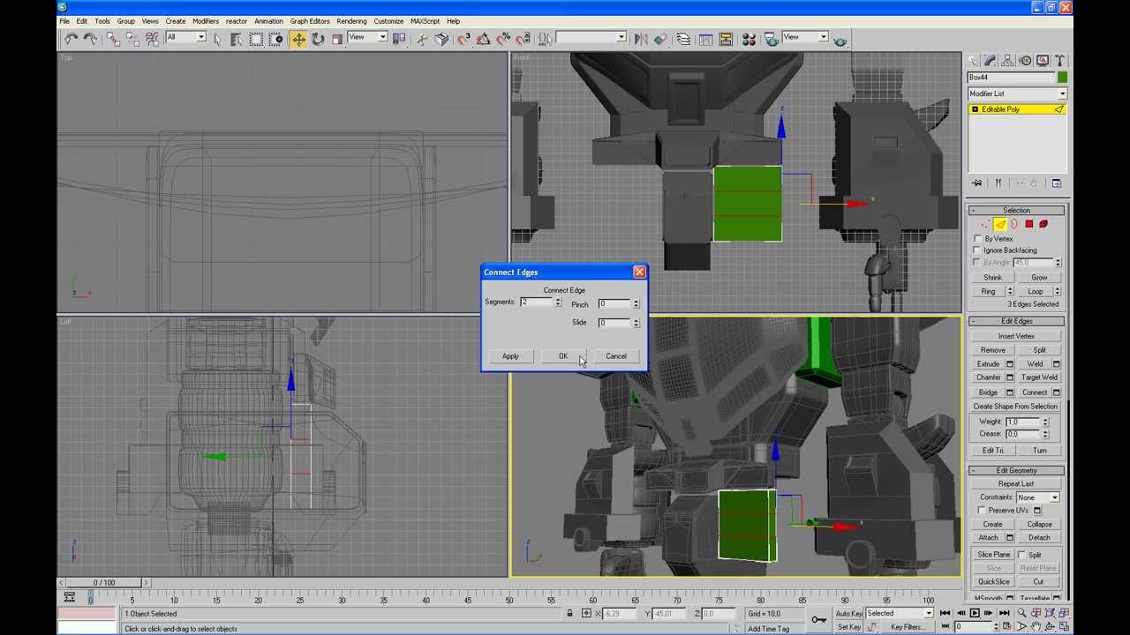The width and height of the screenshot is (1130, 635).
Task: Open the MAXScript menu
Action: [425, 21]
